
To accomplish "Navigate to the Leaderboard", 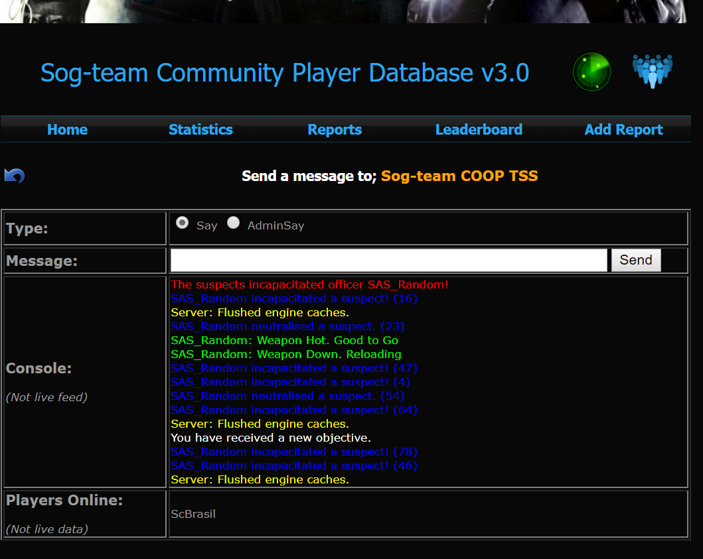I will click(479, 129).
